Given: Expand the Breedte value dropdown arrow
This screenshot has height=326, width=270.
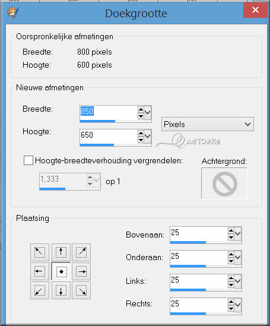Looking at the screenshot, I should tap(148, 112).
